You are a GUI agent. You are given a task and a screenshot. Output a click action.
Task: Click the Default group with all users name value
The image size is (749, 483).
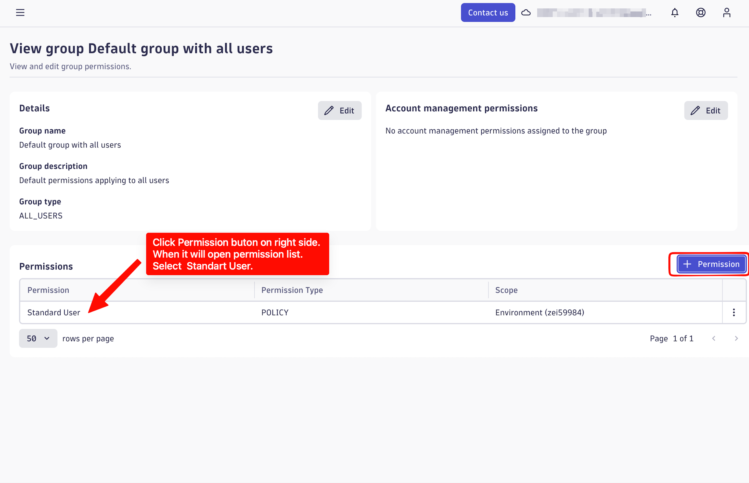pyautogui.click(x=70, y=145)
